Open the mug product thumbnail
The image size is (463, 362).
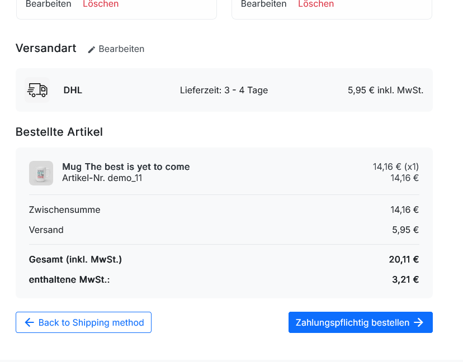click(41, 173)
